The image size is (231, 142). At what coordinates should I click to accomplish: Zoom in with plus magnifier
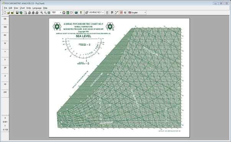[42, 13]
